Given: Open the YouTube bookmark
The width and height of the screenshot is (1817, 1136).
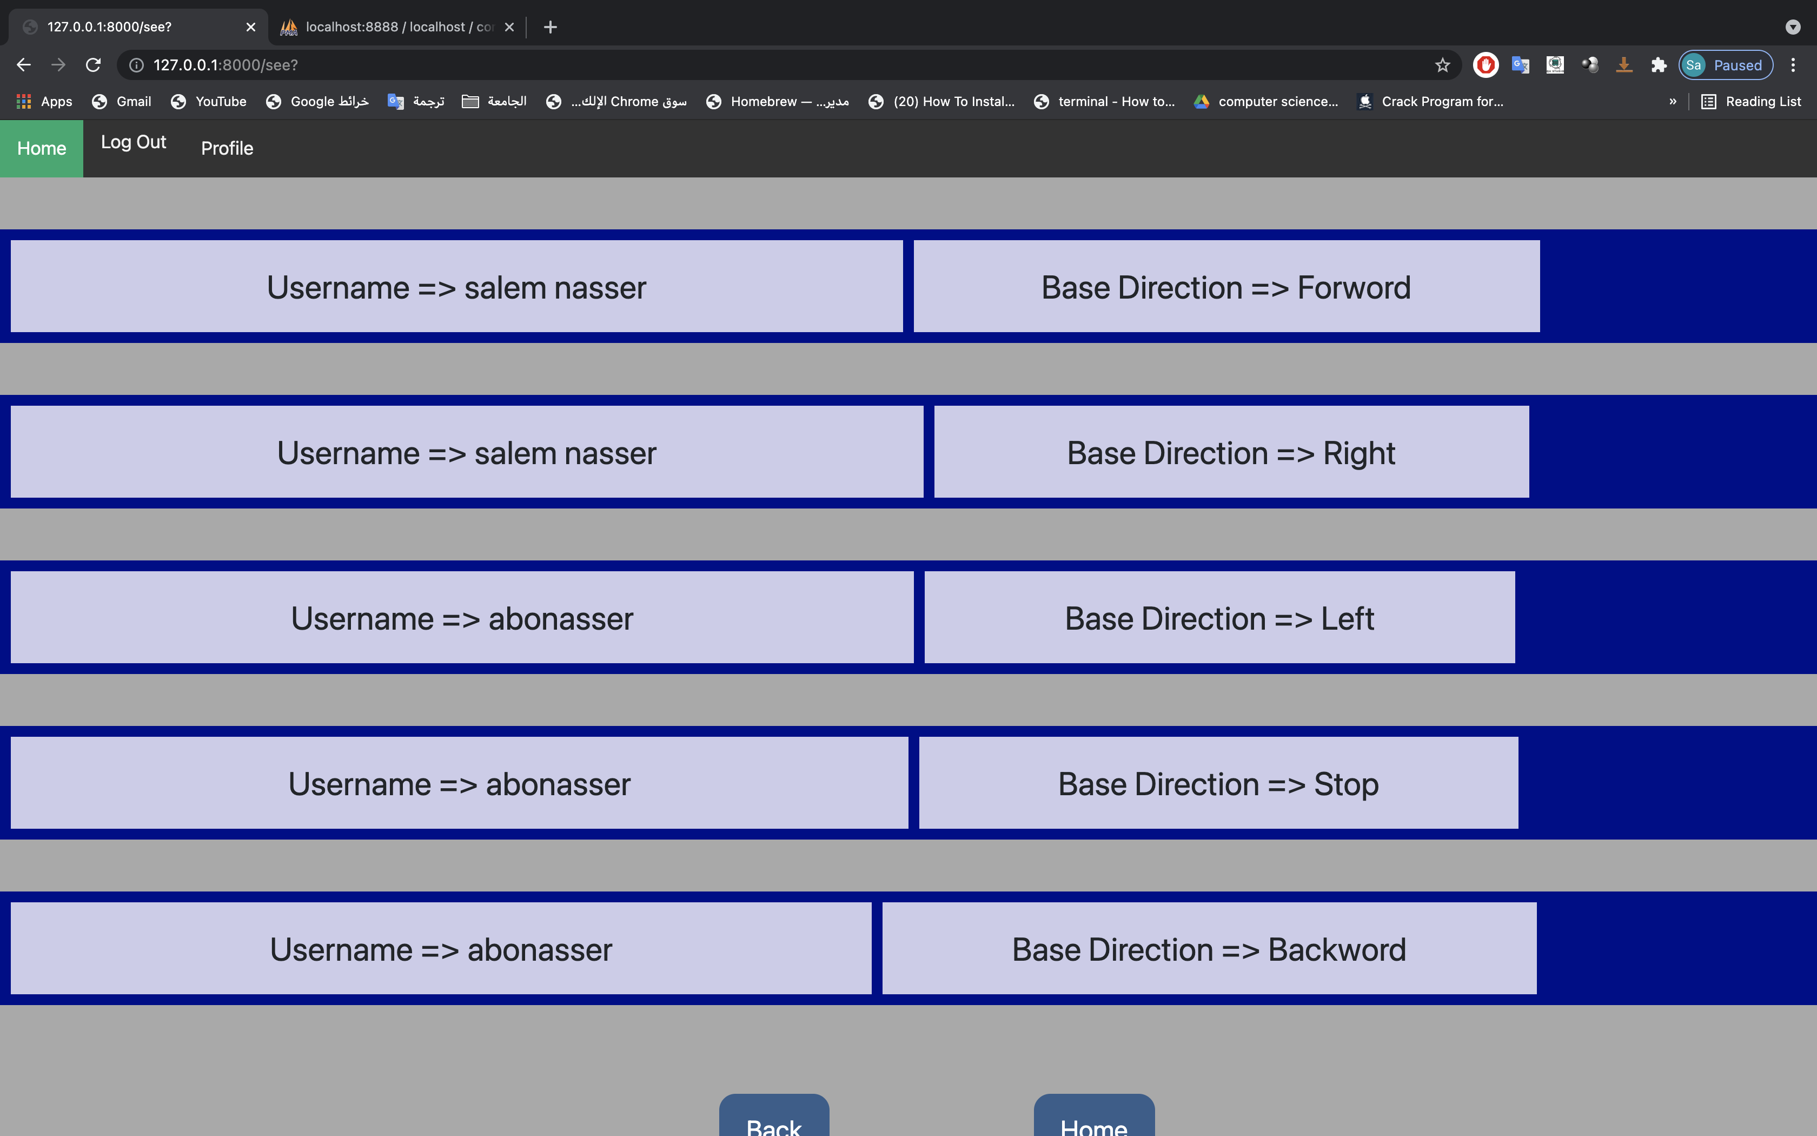Looking at the screenshot, I should (x=209, y=102).
